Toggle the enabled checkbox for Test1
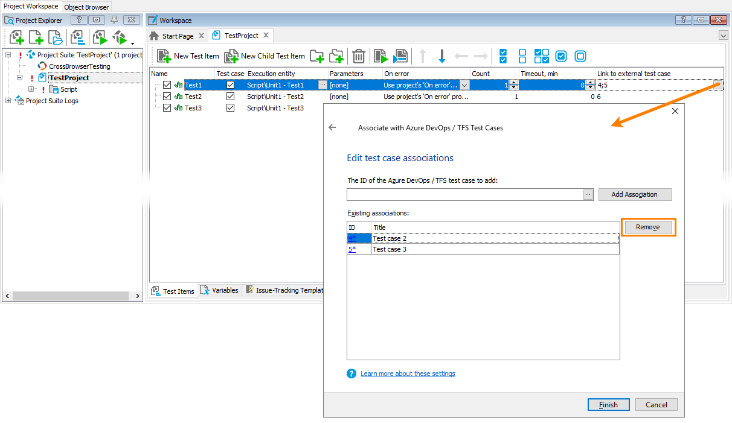 [x=167, y=84]
